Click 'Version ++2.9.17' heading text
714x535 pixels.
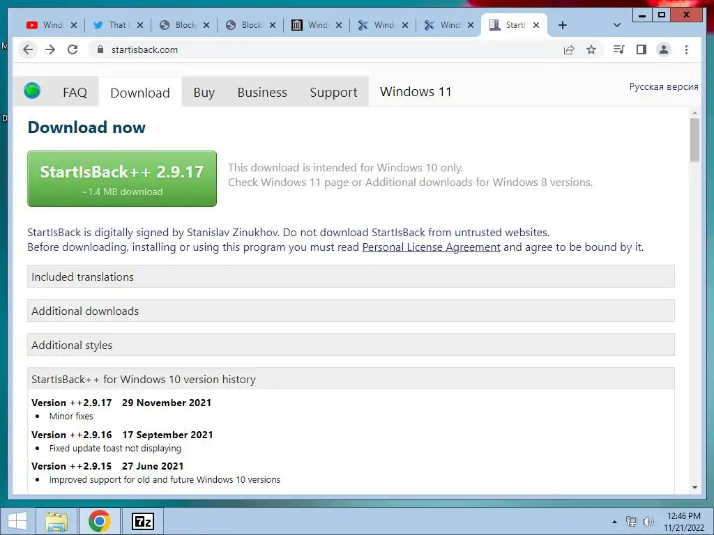(x=72, y=403)
